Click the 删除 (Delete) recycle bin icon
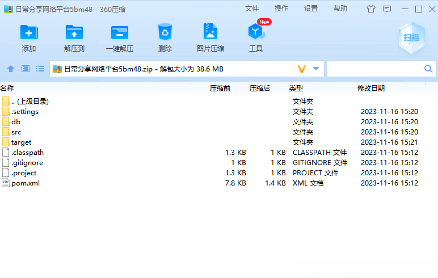 [x=165, y=32]
